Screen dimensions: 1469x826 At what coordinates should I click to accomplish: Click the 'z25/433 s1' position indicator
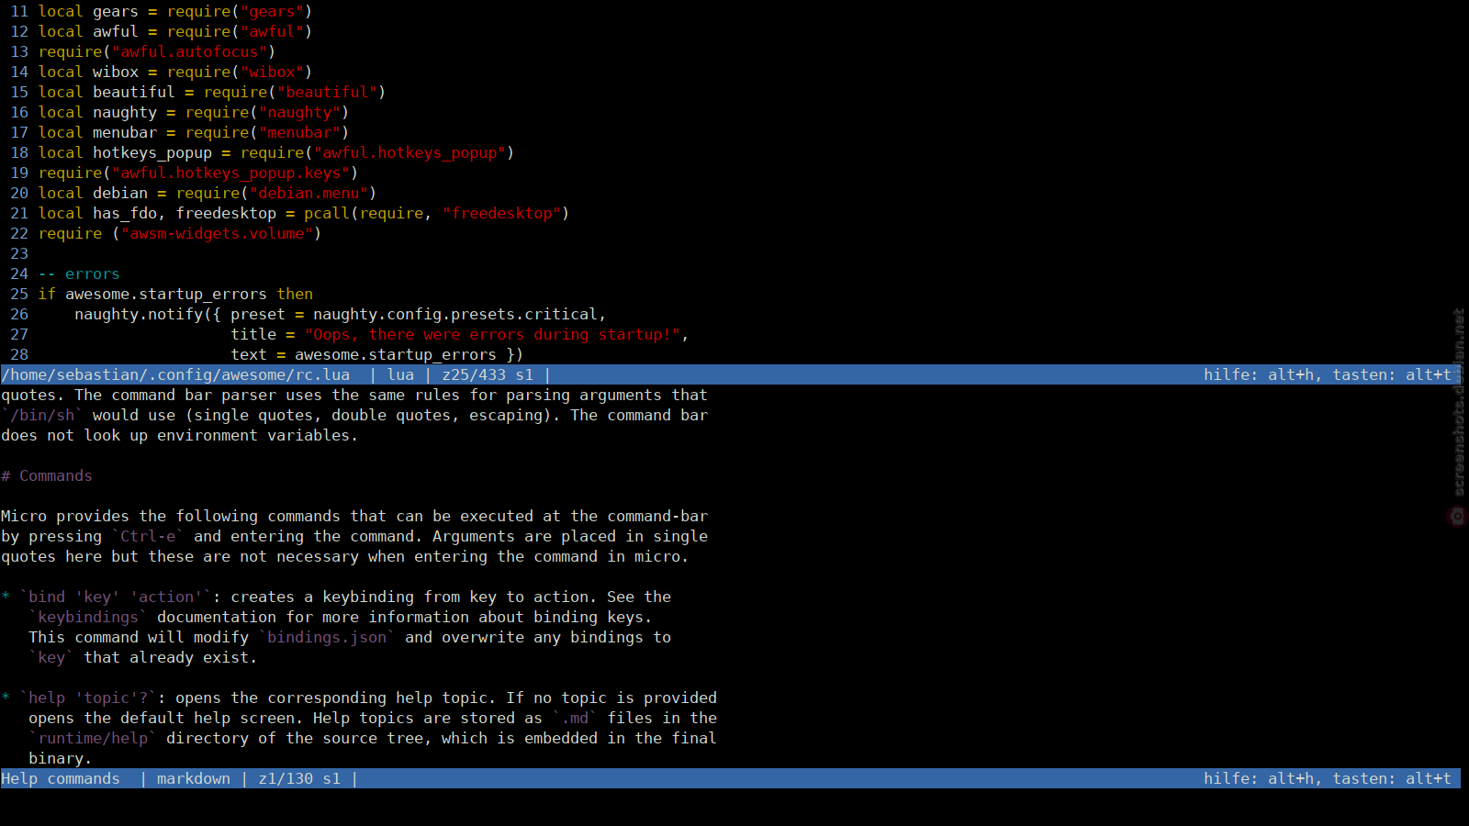tap(488, 374)
